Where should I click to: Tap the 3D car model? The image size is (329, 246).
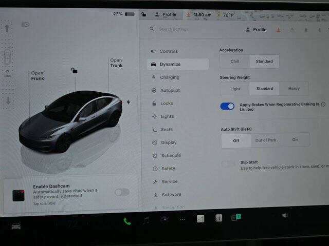pos(70,121)
